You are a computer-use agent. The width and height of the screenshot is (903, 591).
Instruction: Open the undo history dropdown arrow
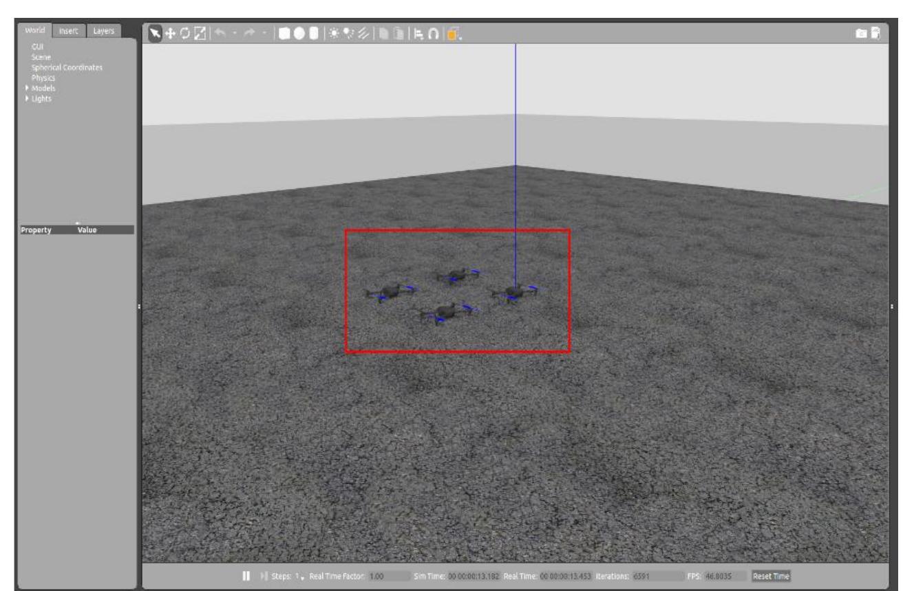pos(235,31)
